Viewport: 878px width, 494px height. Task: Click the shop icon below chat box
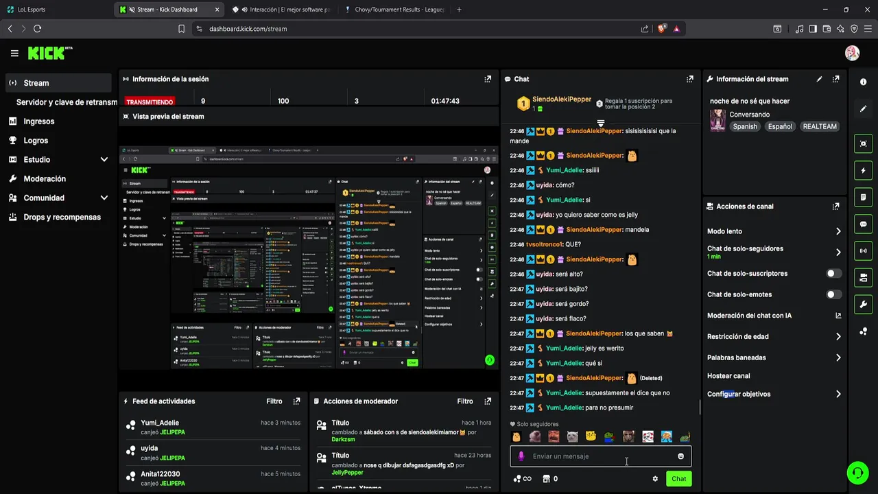click(x=546, y=479)
